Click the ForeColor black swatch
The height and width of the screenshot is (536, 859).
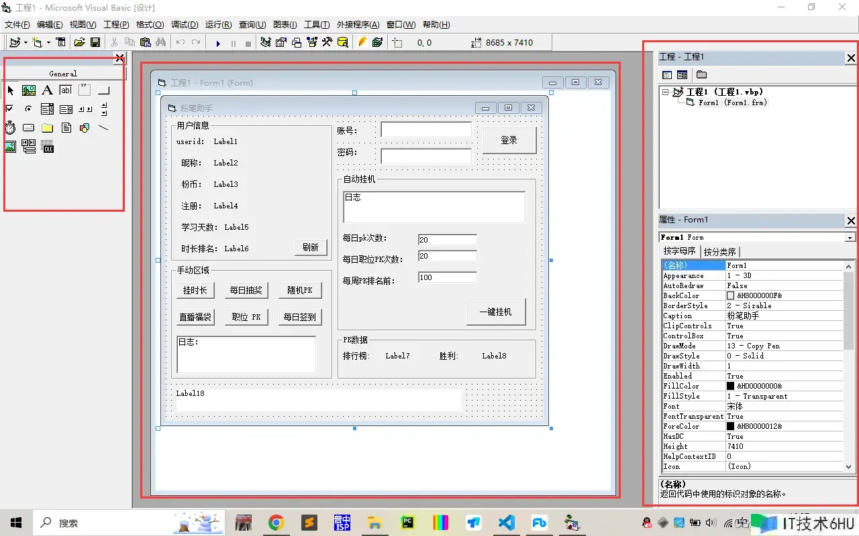(731, 426)
